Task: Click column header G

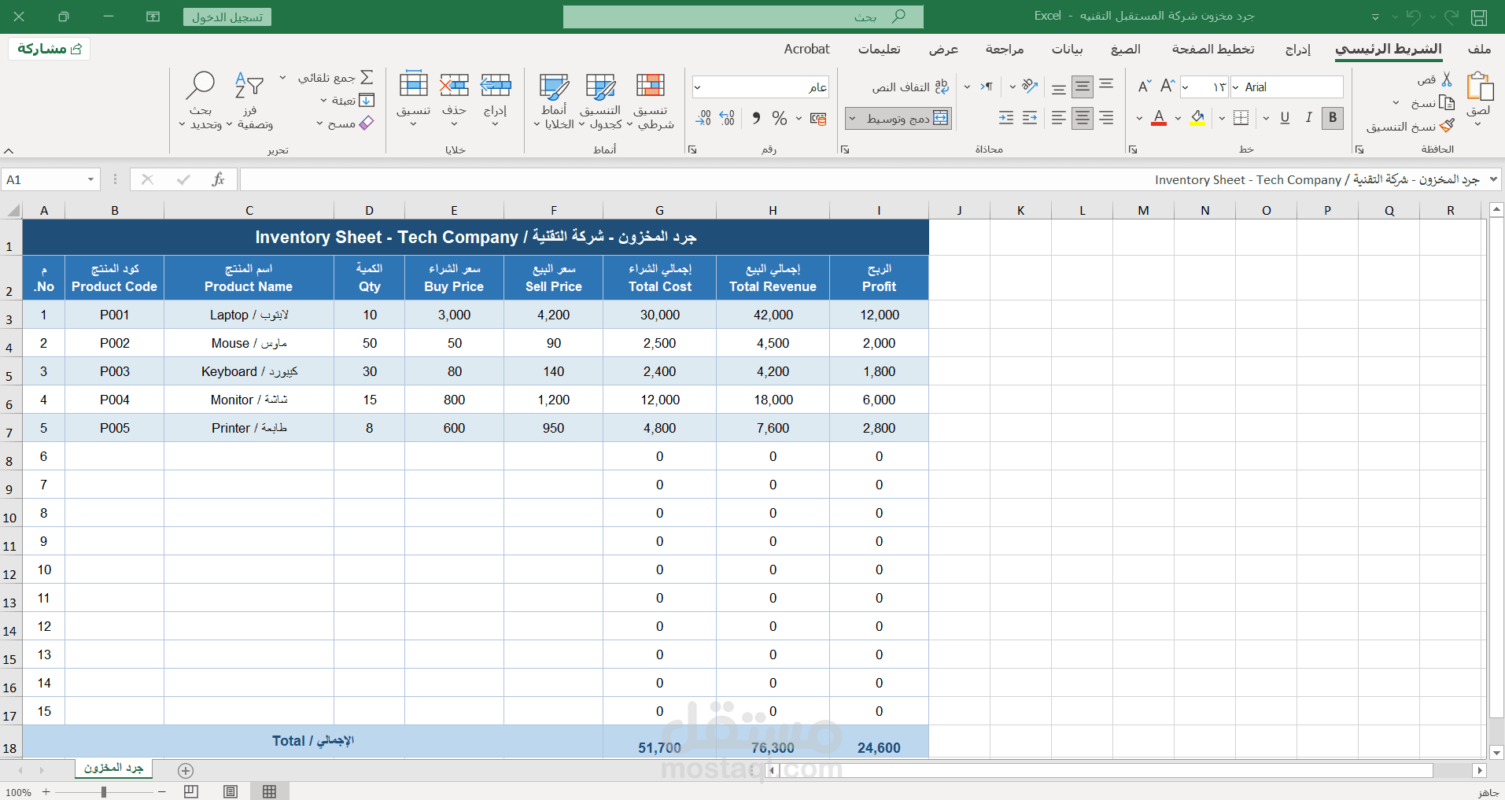Action: point(659,210)
